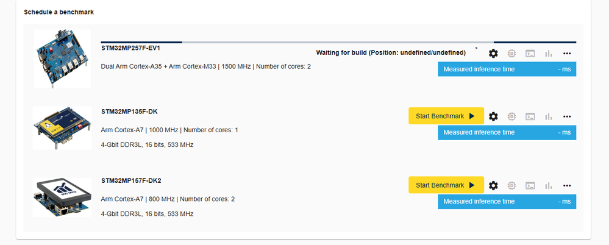Viewport: 609px width, 245px height.
Task: Open terminal icon for STM32MP135F-DK
Action: pyautogui.click(x=530, y=116)
